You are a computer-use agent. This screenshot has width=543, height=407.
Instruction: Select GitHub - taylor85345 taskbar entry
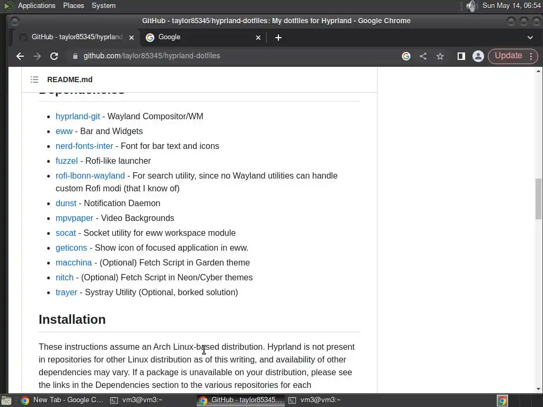(241, 400)
